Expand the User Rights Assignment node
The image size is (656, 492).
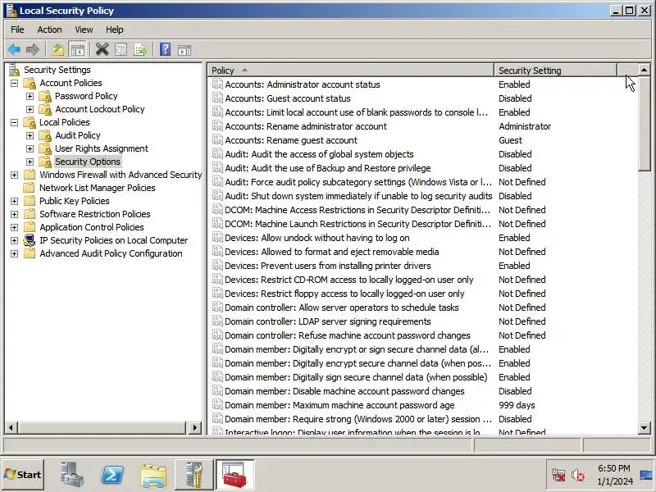click(x=30, y=148)
